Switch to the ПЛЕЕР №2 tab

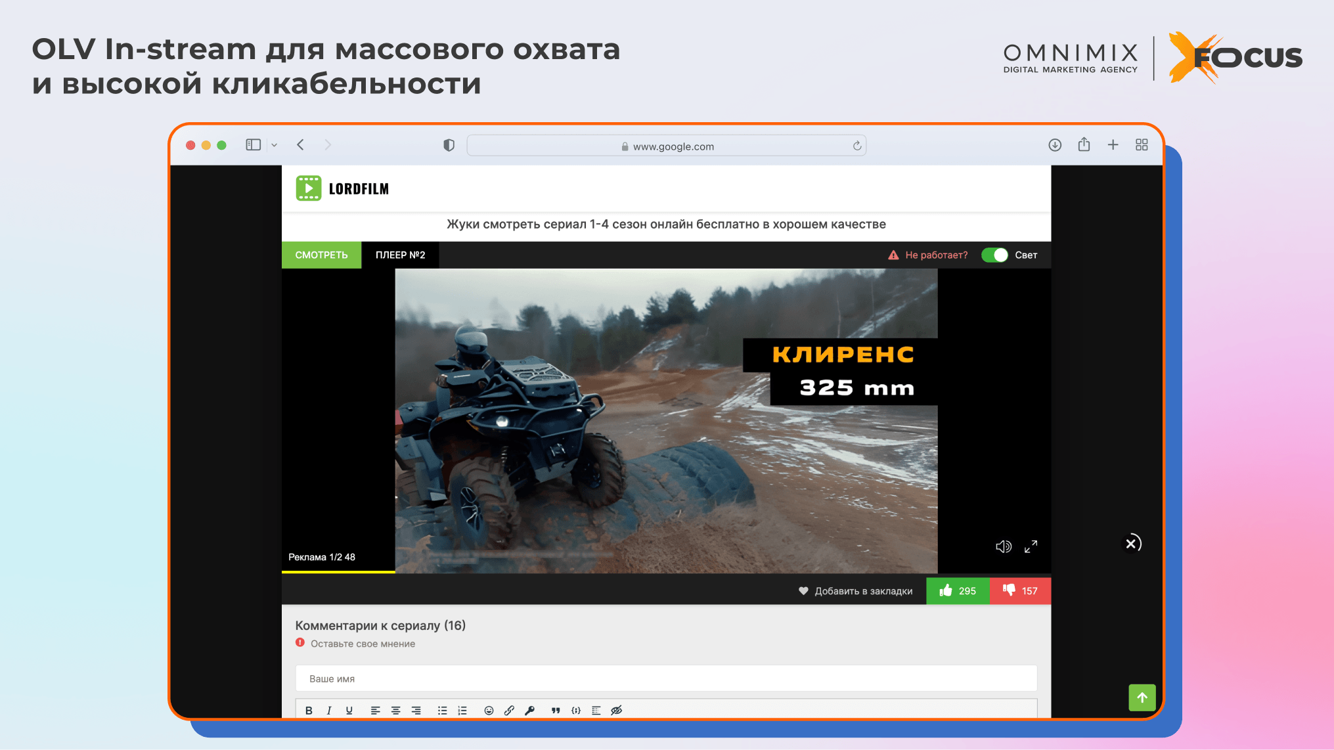click(400, 255)
